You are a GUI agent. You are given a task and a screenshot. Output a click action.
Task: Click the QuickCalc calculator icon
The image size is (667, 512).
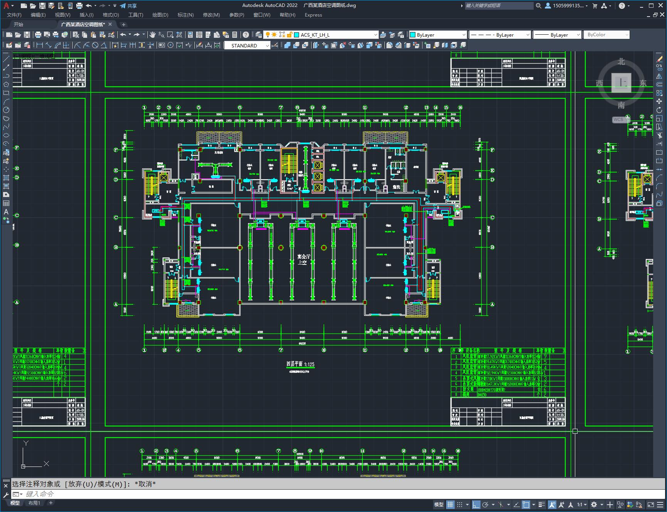[234, 35]
